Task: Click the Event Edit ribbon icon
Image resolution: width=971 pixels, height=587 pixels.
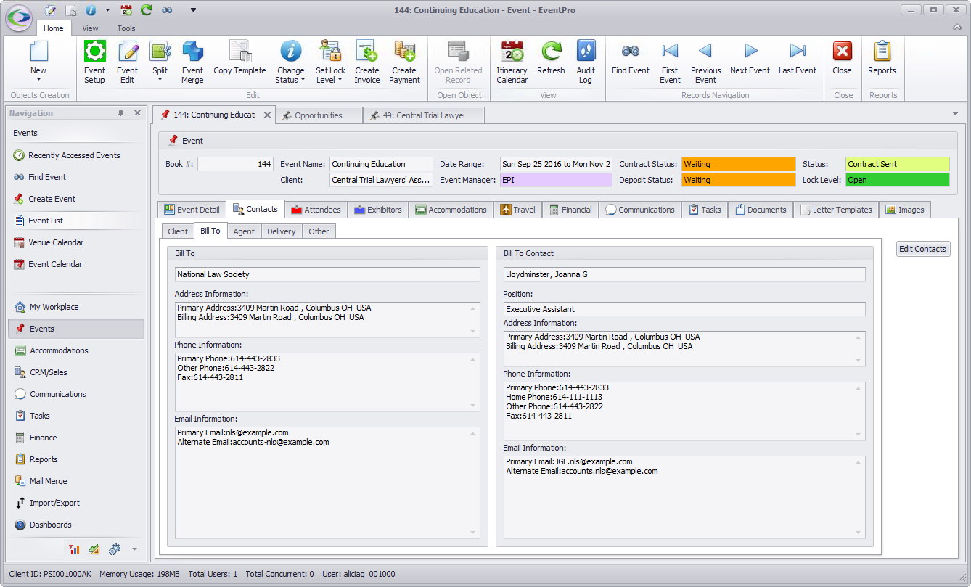Action: coord(127,62)
